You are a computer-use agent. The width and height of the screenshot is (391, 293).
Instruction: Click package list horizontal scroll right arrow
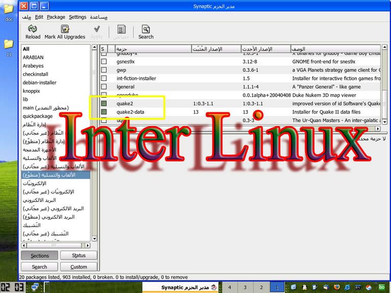point(378,129)
